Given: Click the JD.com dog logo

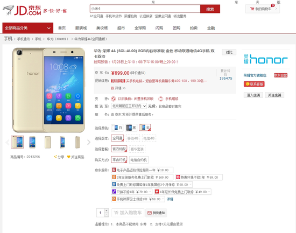Looking at the screenshot, I should [9, 10].
